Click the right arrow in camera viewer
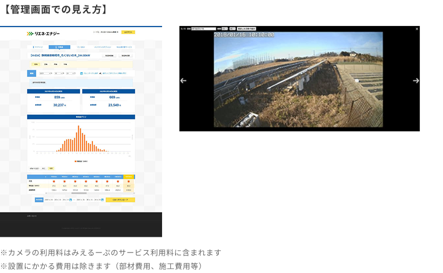Screen dimensions: 443x273 416,81
